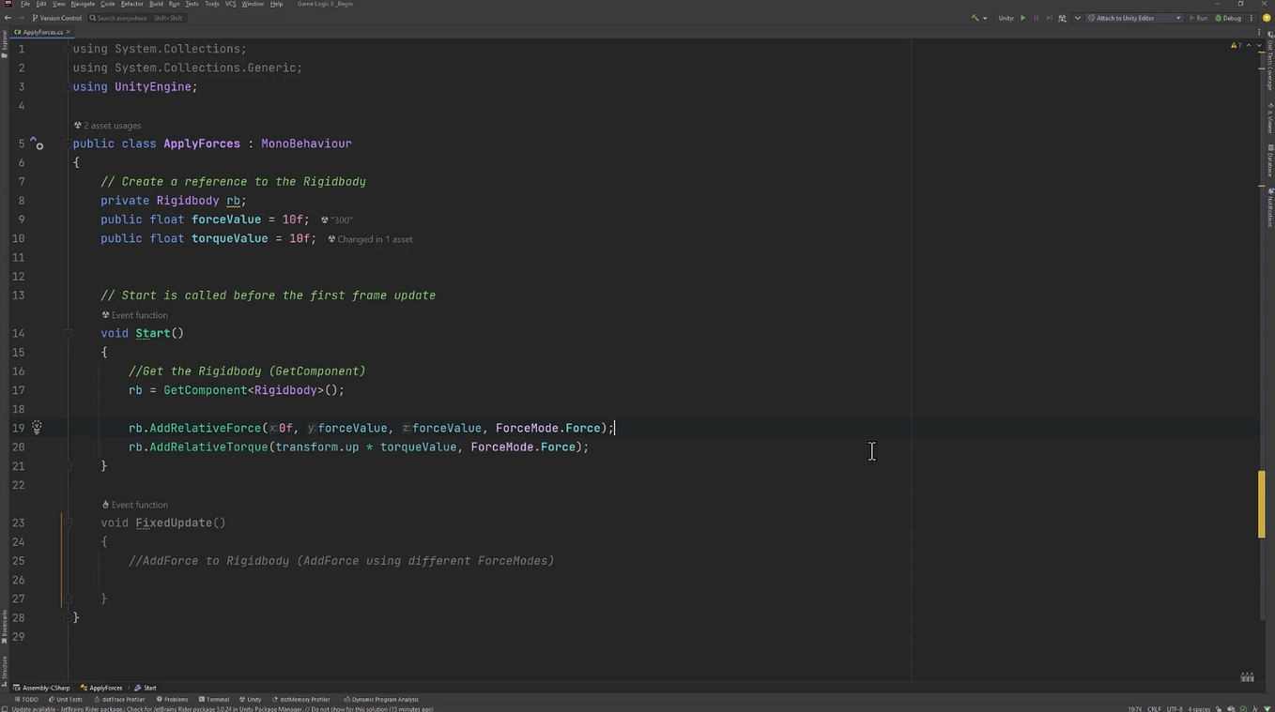
Task: Click CRLF line separator in the status bar
Action: 1155,709
